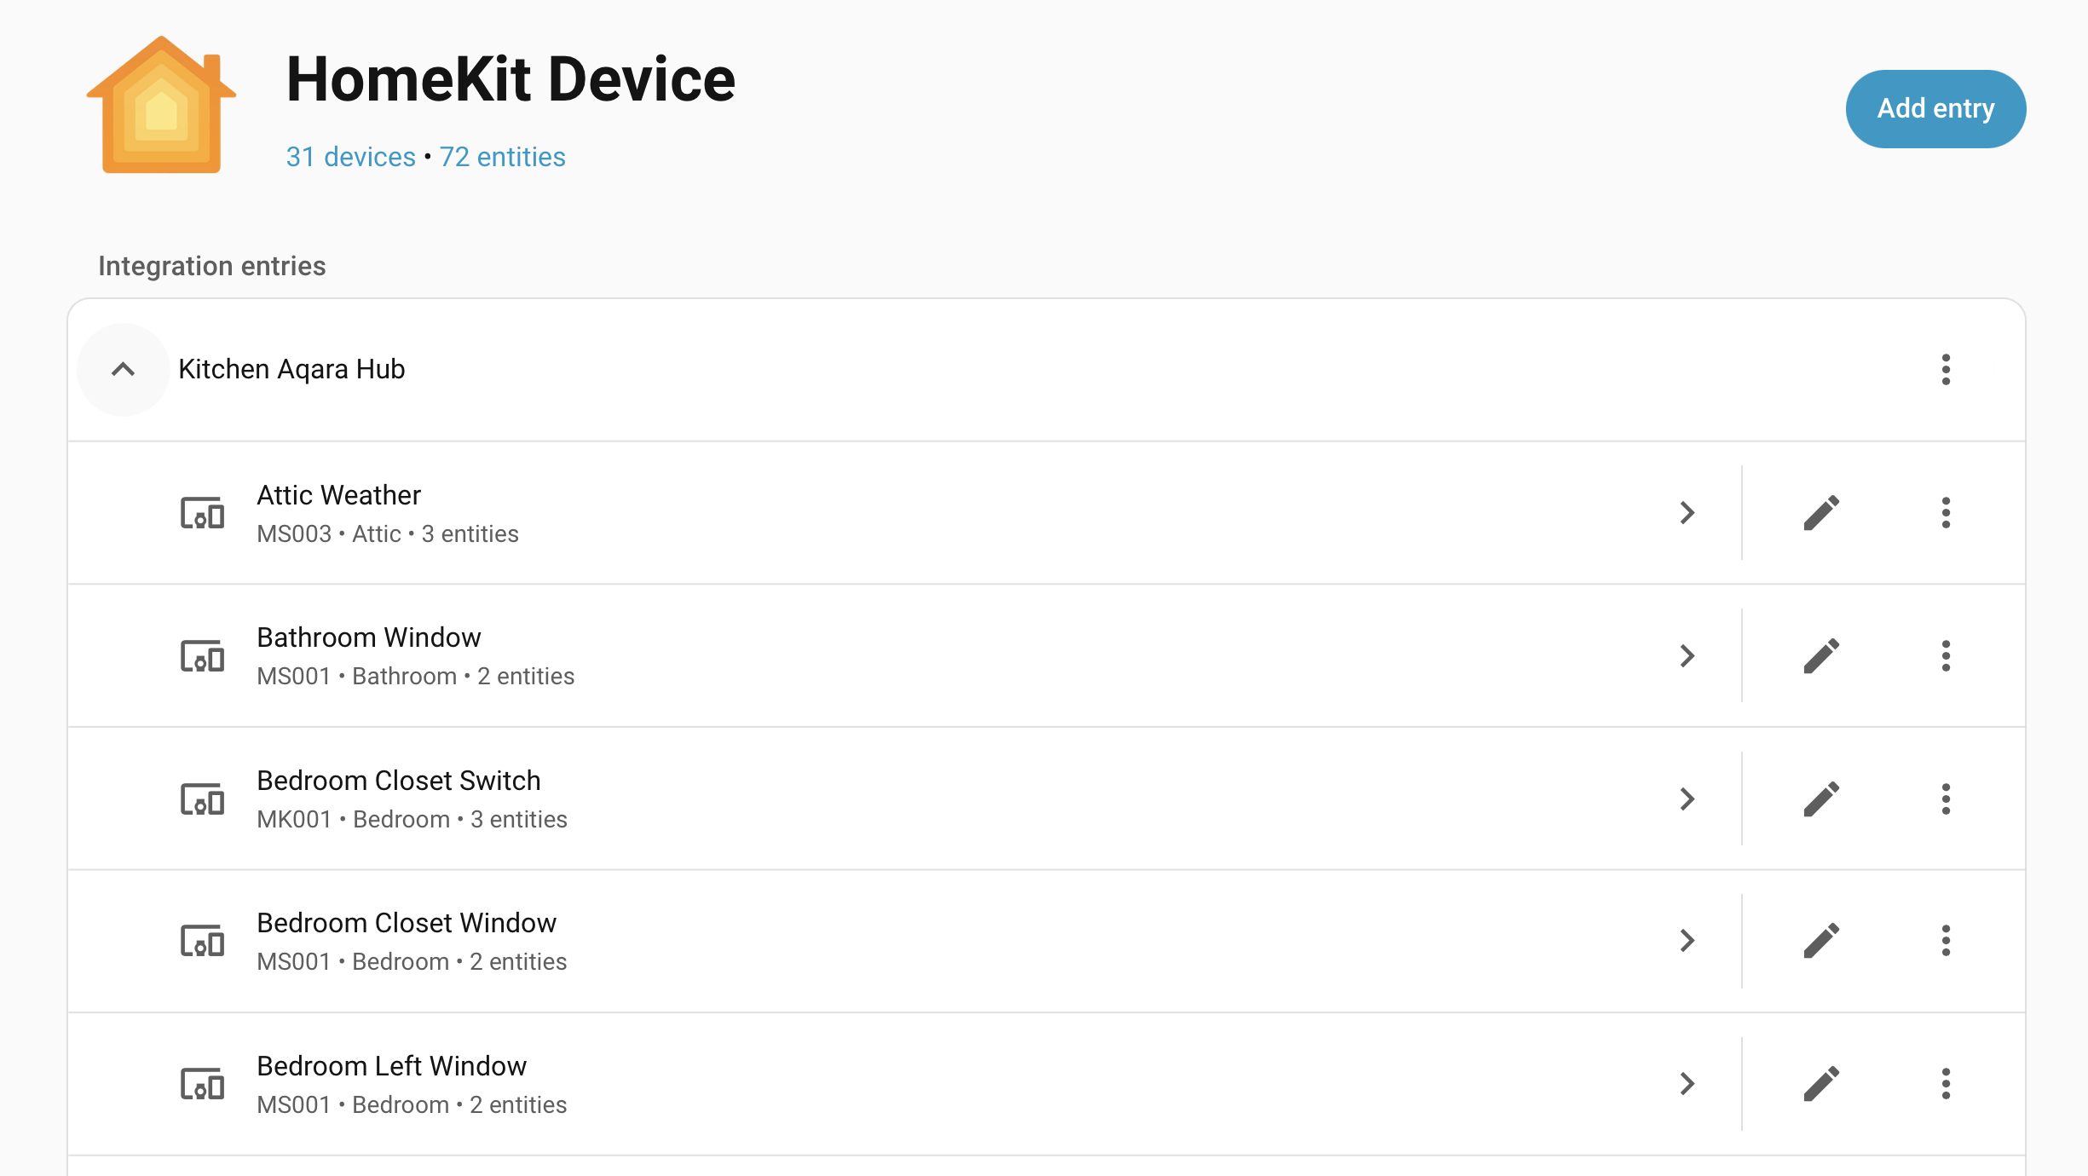Rename Bedroom Closet Window via pencil icon
Image resolution: width=2088 pixels, height=1176 pixels.
tap(1821, 941)
